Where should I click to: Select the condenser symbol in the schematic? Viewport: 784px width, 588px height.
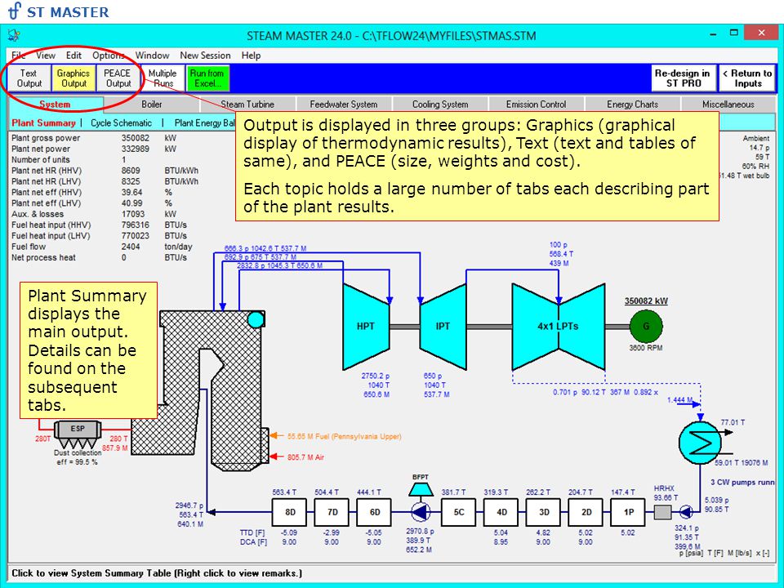pos(700,442)
